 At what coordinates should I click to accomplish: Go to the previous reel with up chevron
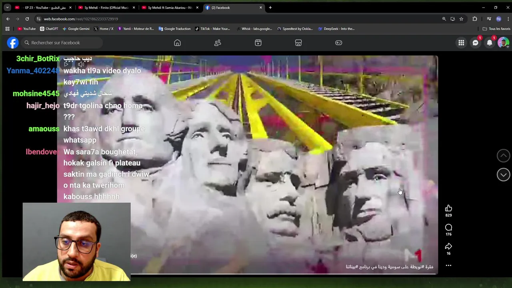(x=503, y=156)
